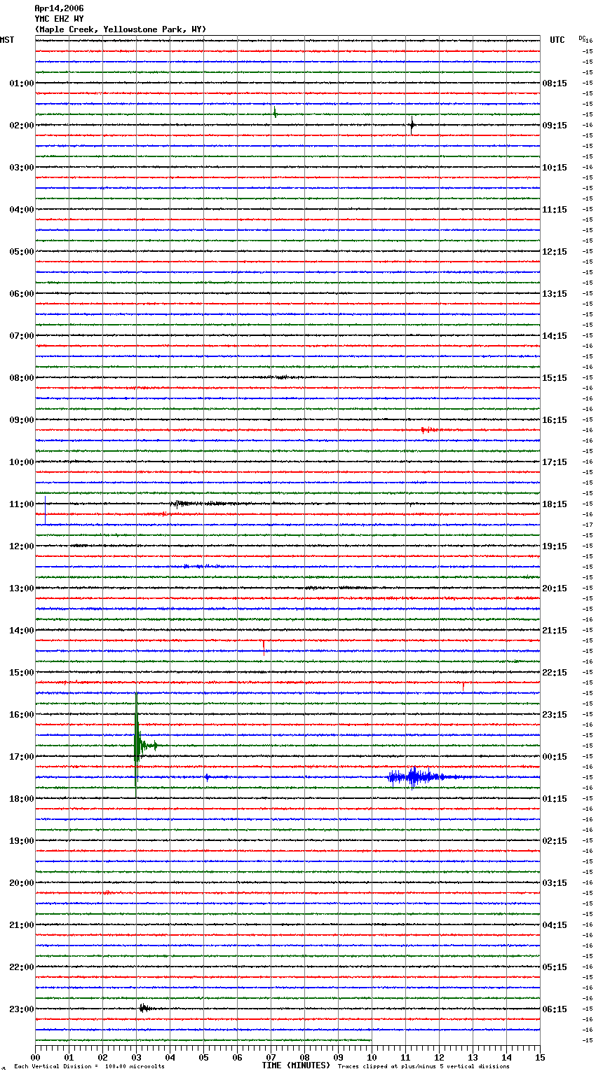Select the "01:00" MST time label
Viewport: 596px width, 1076px height.
coord(22,83)
